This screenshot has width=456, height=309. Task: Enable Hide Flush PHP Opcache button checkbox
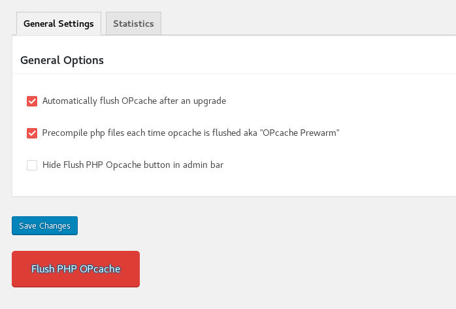pos(32,165)
